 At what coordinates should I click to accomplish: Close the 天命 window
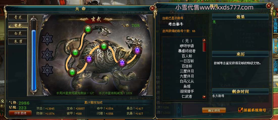coord(152,8)
